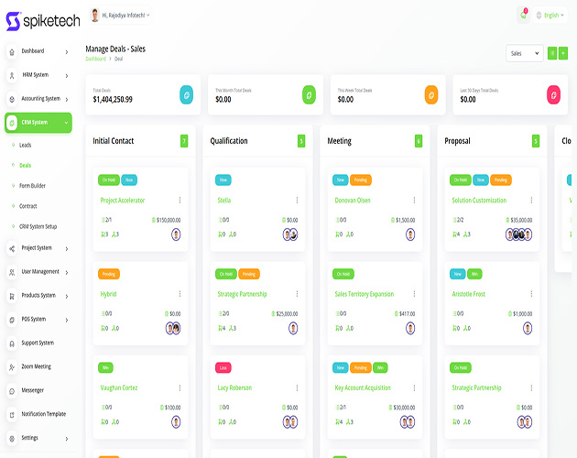Open the chat messages notification icon

(523, 15)
